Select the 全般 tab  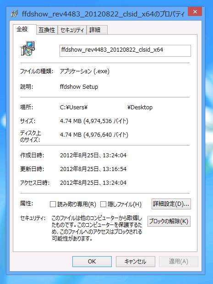(x=22, y=29)
